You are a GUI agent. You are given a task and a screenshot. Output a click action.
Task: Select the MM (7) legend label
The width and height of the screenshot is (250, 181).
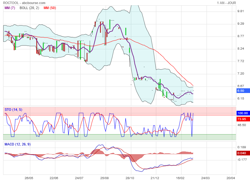[x=10, y=8]
